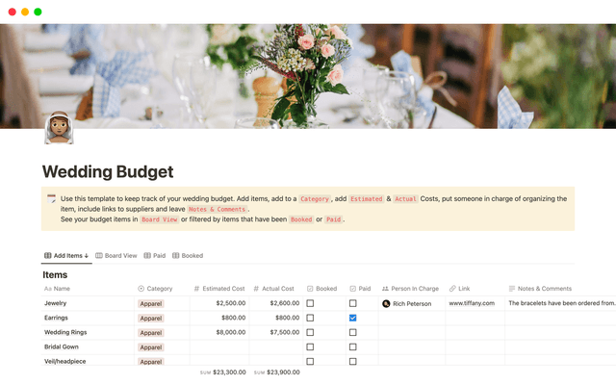Image resolution: width=616 pixels, height=385 pixels.
Task: Click the Notes & Comments column icon
Action: (x=511, y=288)
